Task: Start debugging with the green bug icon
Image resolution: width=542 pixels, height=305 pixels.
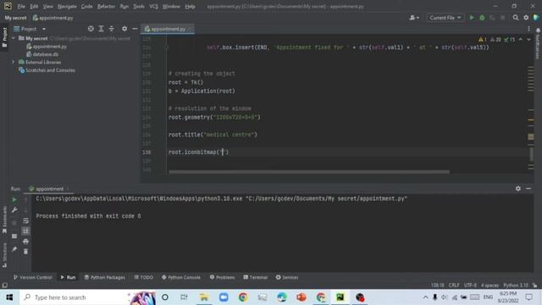Action: (482, 18)
